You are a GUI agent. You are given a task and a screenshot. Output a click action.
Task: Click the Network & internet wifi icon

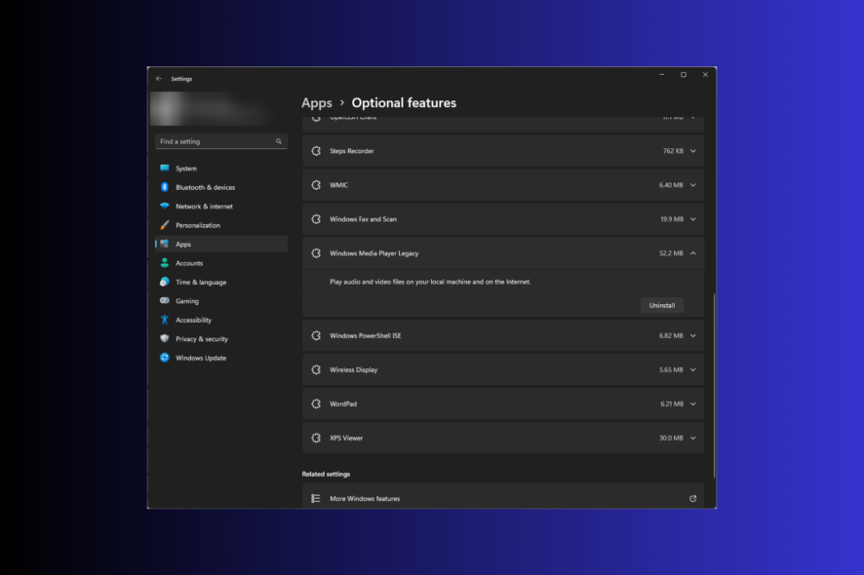click(164, 206)
